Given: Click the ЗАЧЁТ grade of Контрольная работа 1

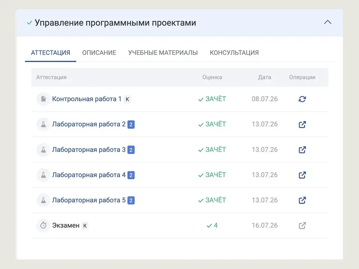Looking at the screenshot, I should [x=212, y=99].
